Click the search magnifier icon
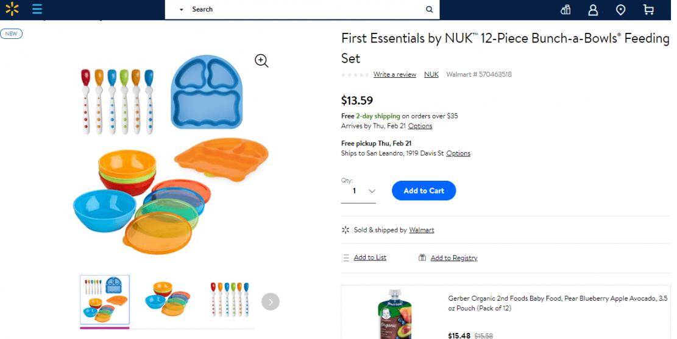The width and height of the screenshot is (677, 339). pos(429,9)
